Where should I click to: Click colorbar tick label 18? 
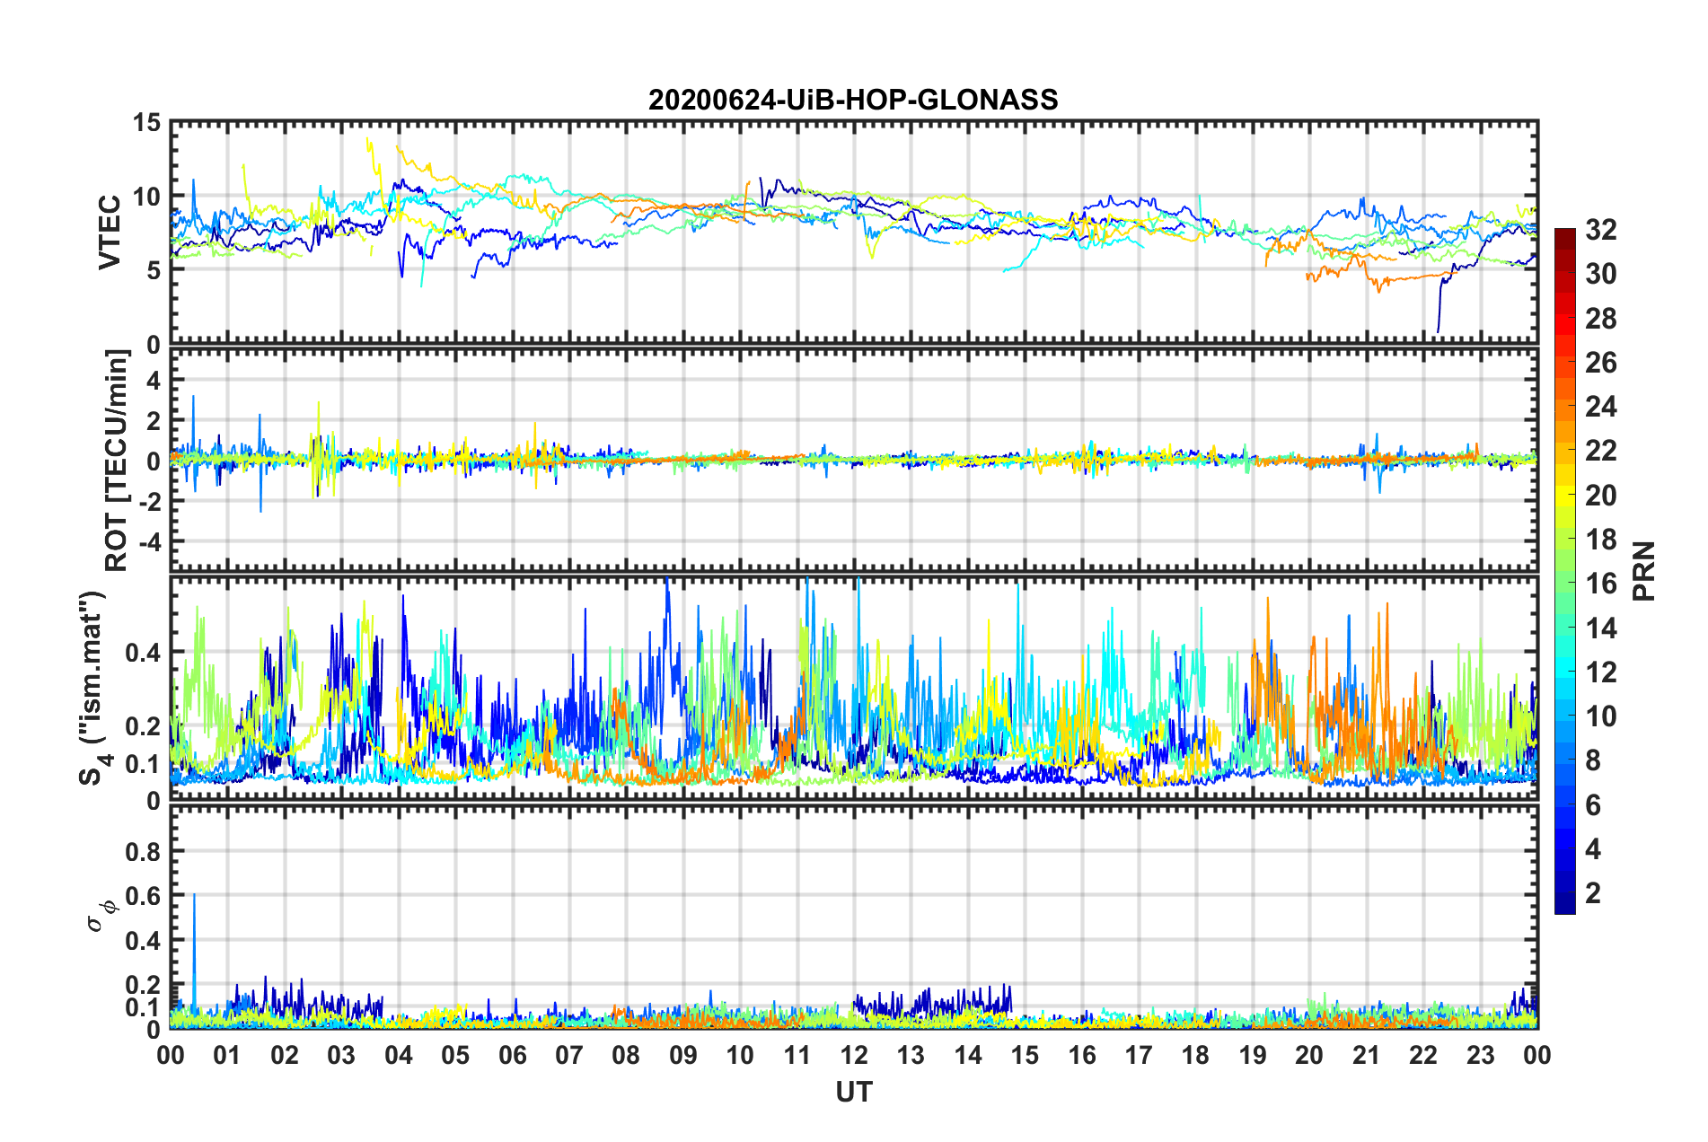pyautogui.click(x=1601, y=540)
